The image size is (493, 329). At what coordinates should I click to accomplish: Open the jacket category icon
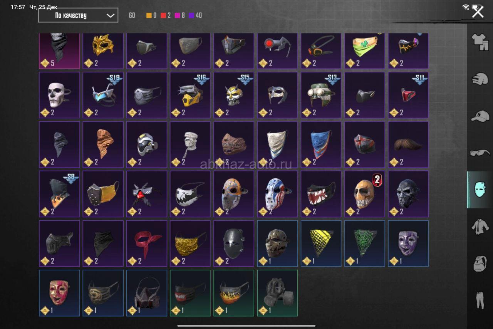pos(480,226)
